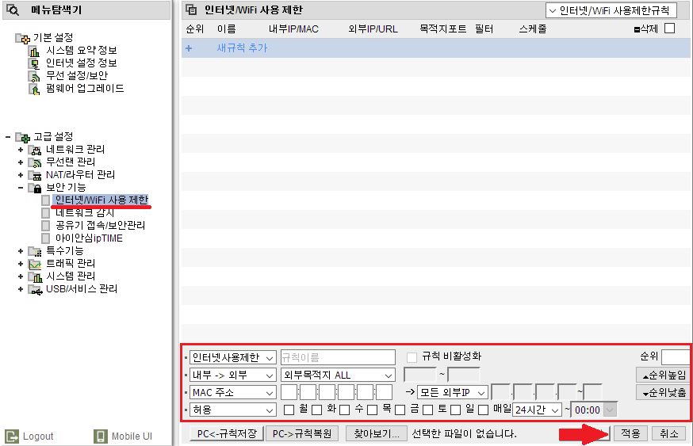Click the 적용 apply button
The height and width of the screenshot is (446, 693).
coord(630,433)
